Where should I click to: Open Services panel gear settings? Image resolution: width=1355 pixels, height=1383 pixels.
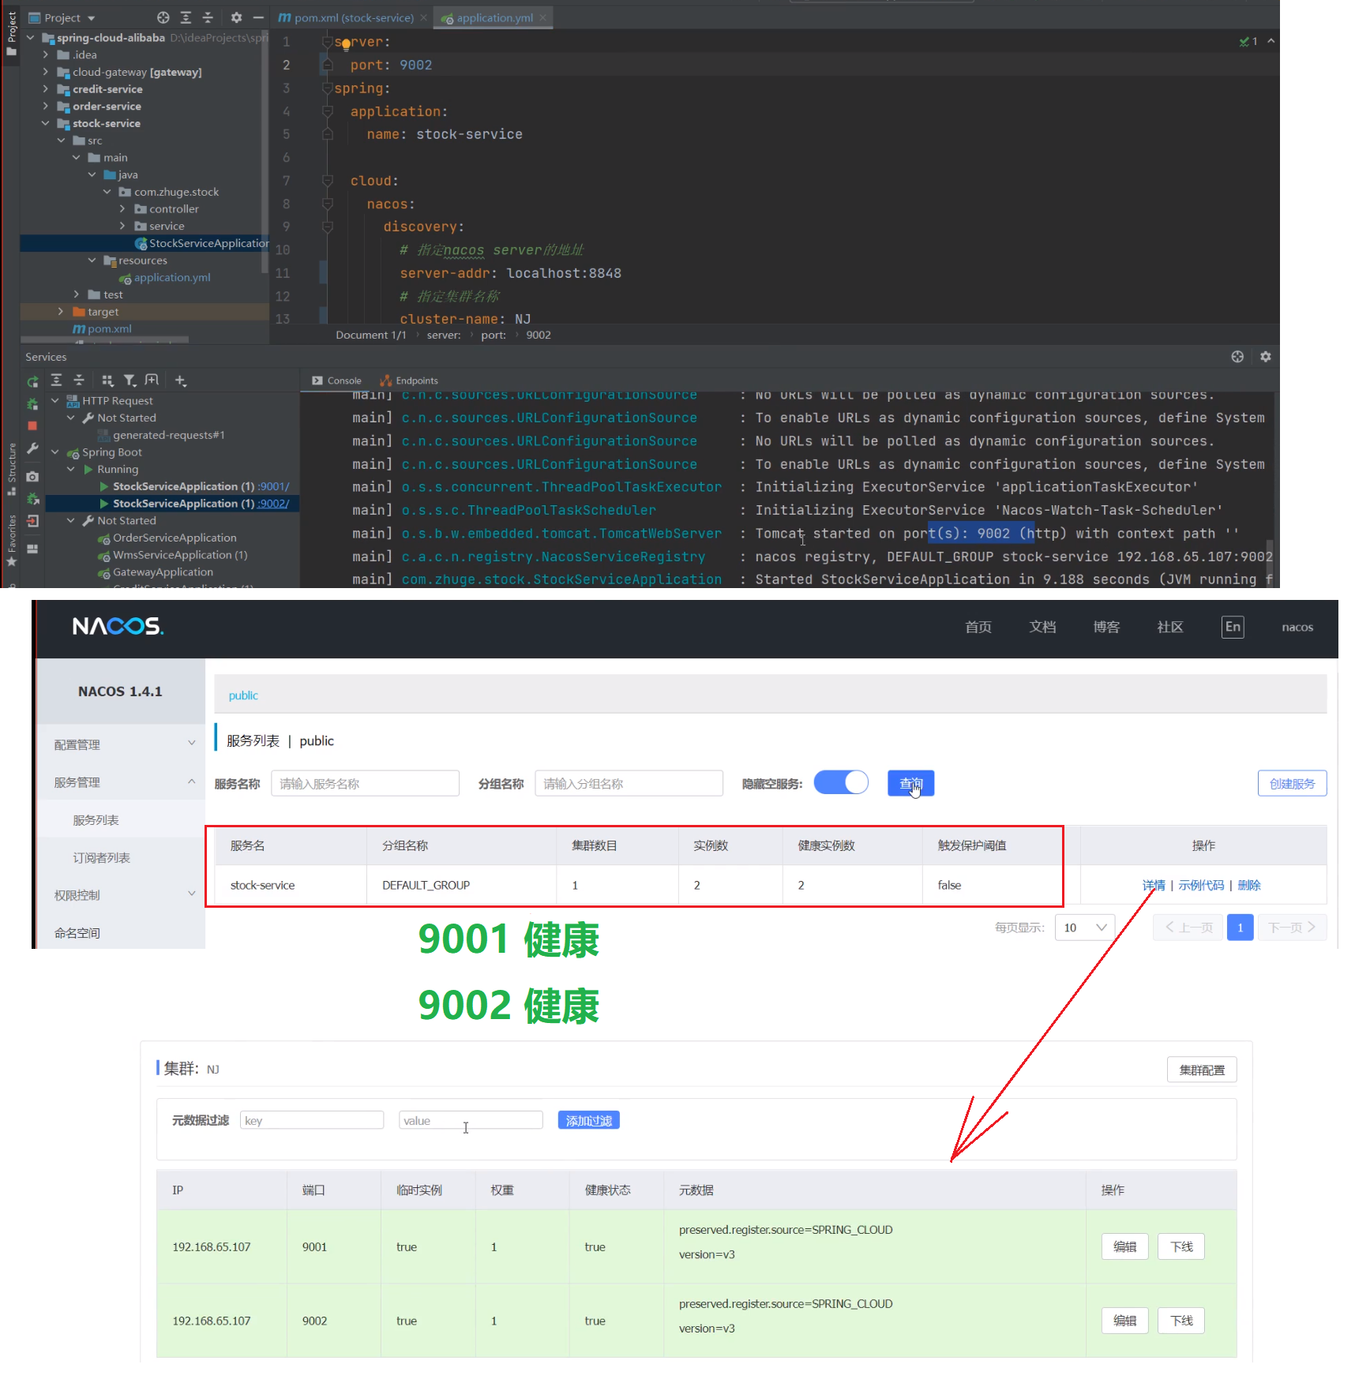pos(1266,357)
